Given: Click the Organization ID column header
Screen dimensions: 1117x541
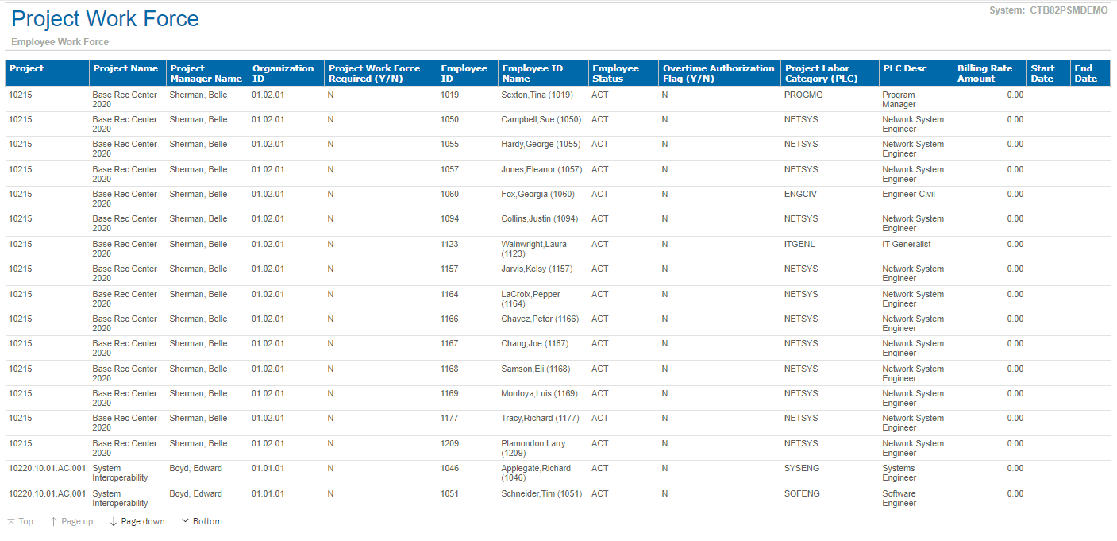Looking at the screenshot, I should (283, 73).
